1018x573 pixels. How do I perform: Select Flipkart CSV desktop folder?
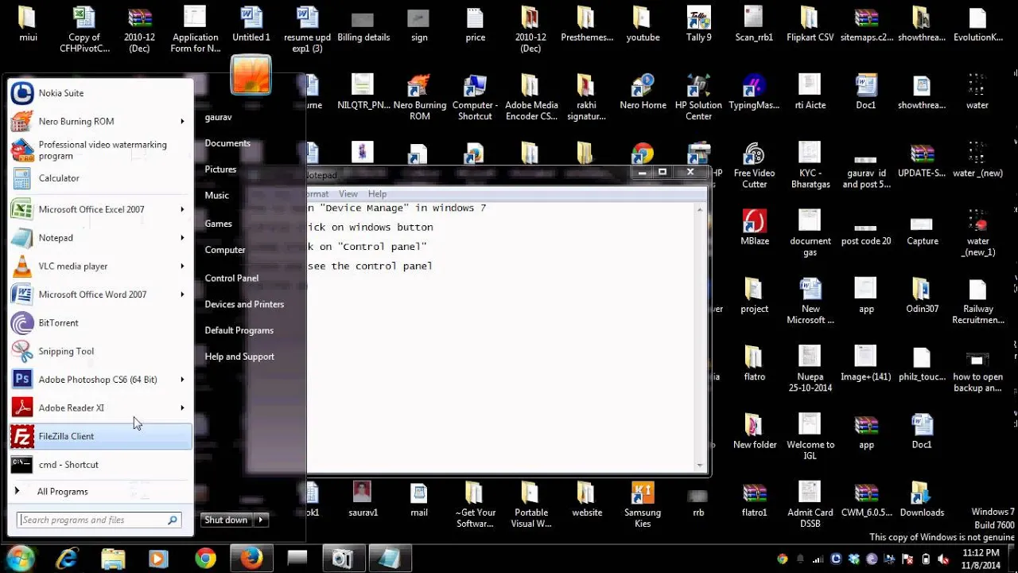pyautogui.click(x=810, y=25)
